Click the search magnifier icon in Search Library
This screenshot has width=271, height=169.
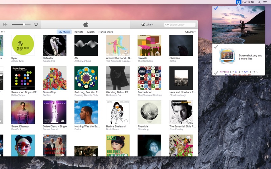point(167,25)
